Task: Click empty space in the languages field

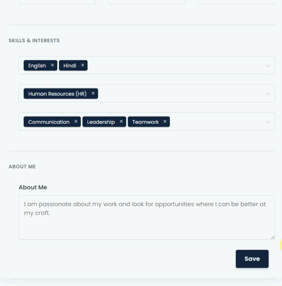Action: tap(175, 66)
